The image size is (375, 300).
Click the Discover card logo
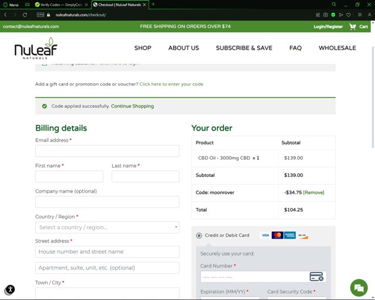coord(303,236)
